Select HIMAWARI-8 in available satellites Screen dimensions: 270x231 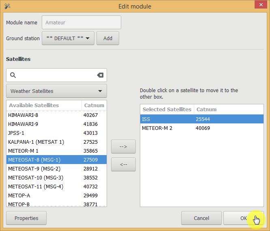coord(44,115)
